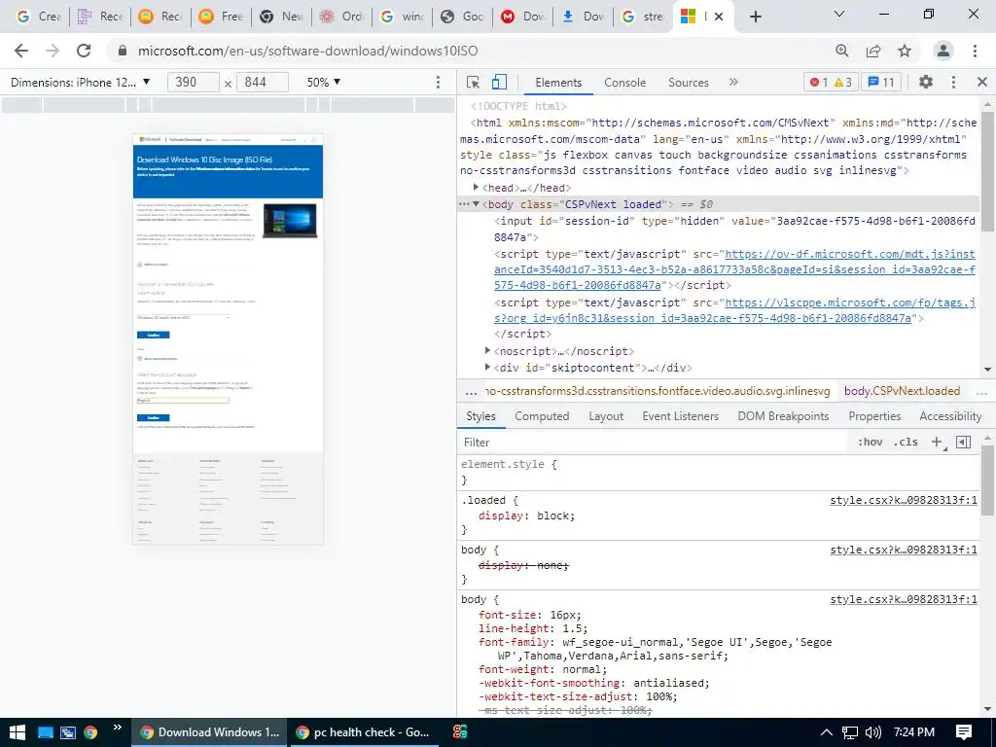Open the Event Listeners tab
This screenshot has width=996, height=747.
tap(680, 416)
